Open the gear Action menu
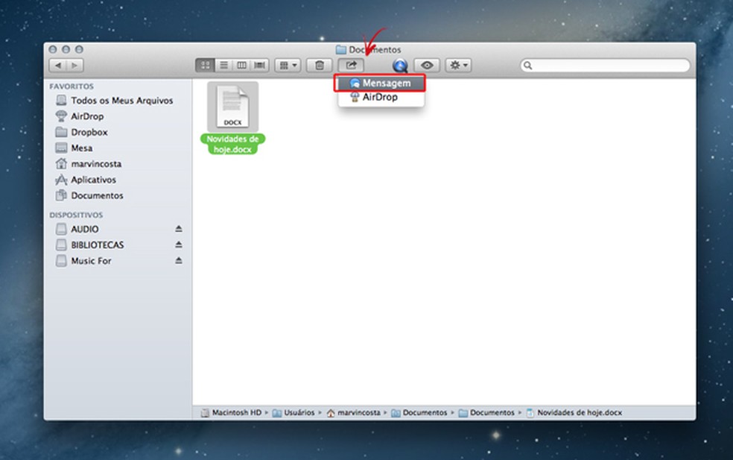Viewport: 733px width, 460px height. coord(458,66)
